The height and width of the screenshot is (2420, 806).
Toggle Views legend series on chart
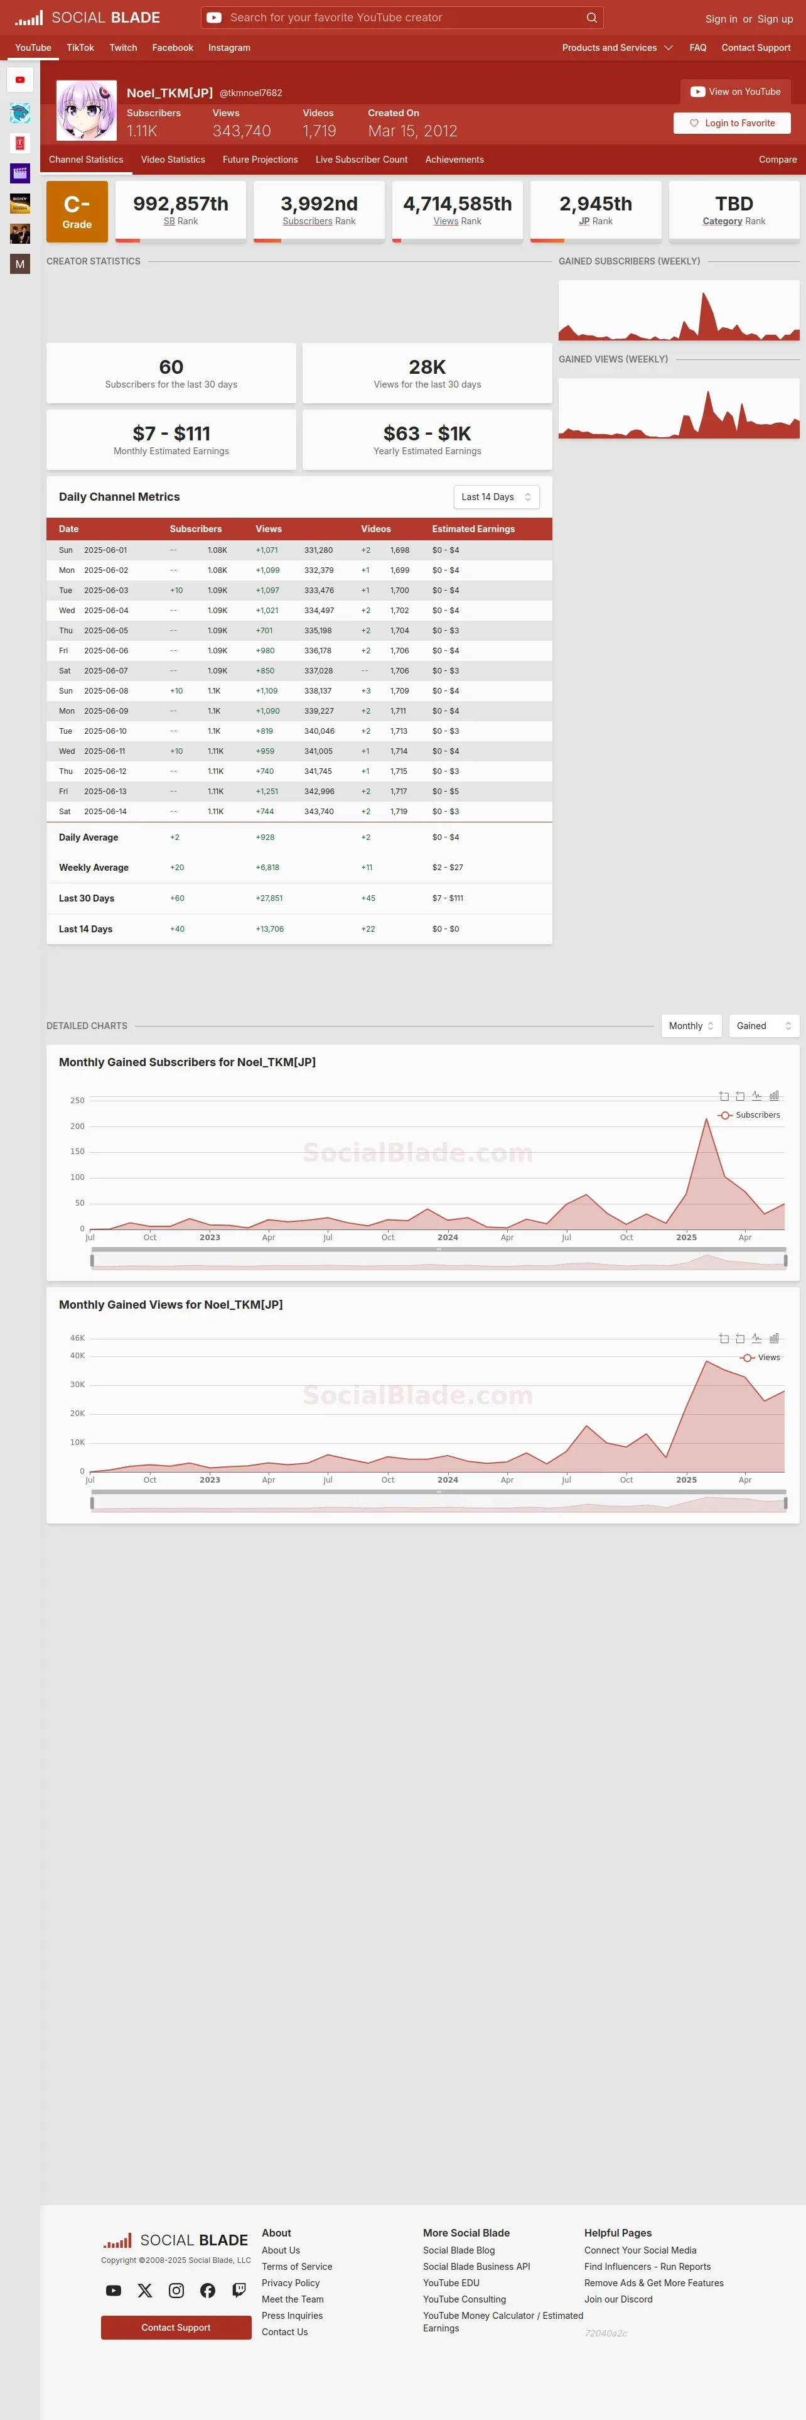point(760,1358)
